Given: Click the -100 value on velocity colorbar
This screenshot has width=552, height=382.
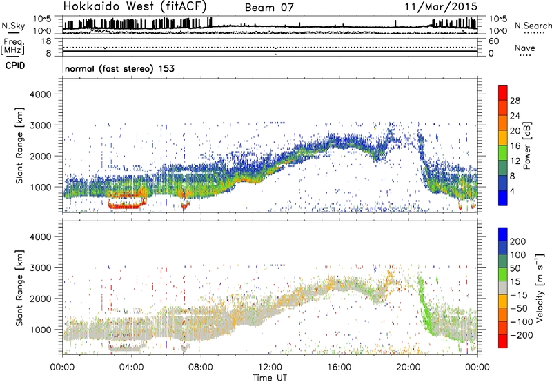Looking at the screenshot, I should [x=522, y=322].
